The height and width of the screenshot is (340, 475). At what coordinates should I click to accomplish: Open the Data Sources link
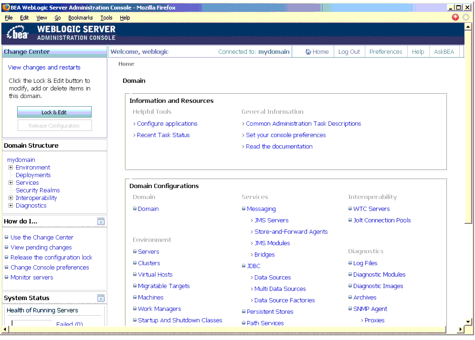[273, 278]
